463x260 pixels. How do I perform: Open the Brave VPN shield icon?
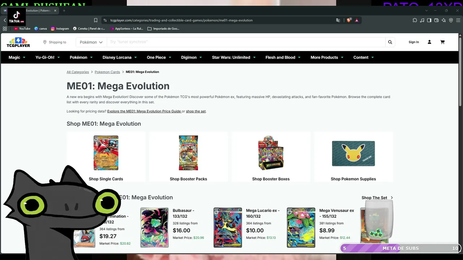pyautogui.click(x=451, y=20)
